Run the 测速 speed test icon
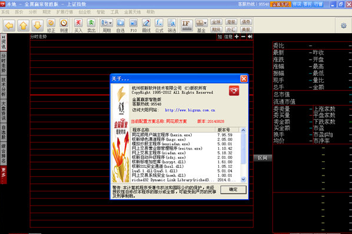 pyautogui.click(x=64, y=25)
